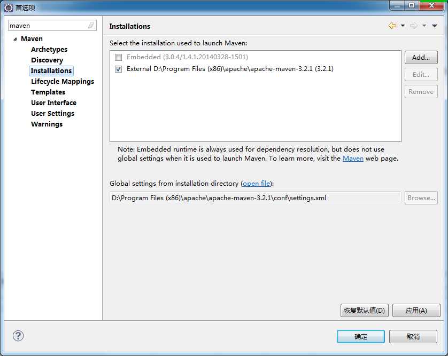Open the preference page view menu arrow
The width and height of the screenshot is (448, 356).
coord(435,26)
